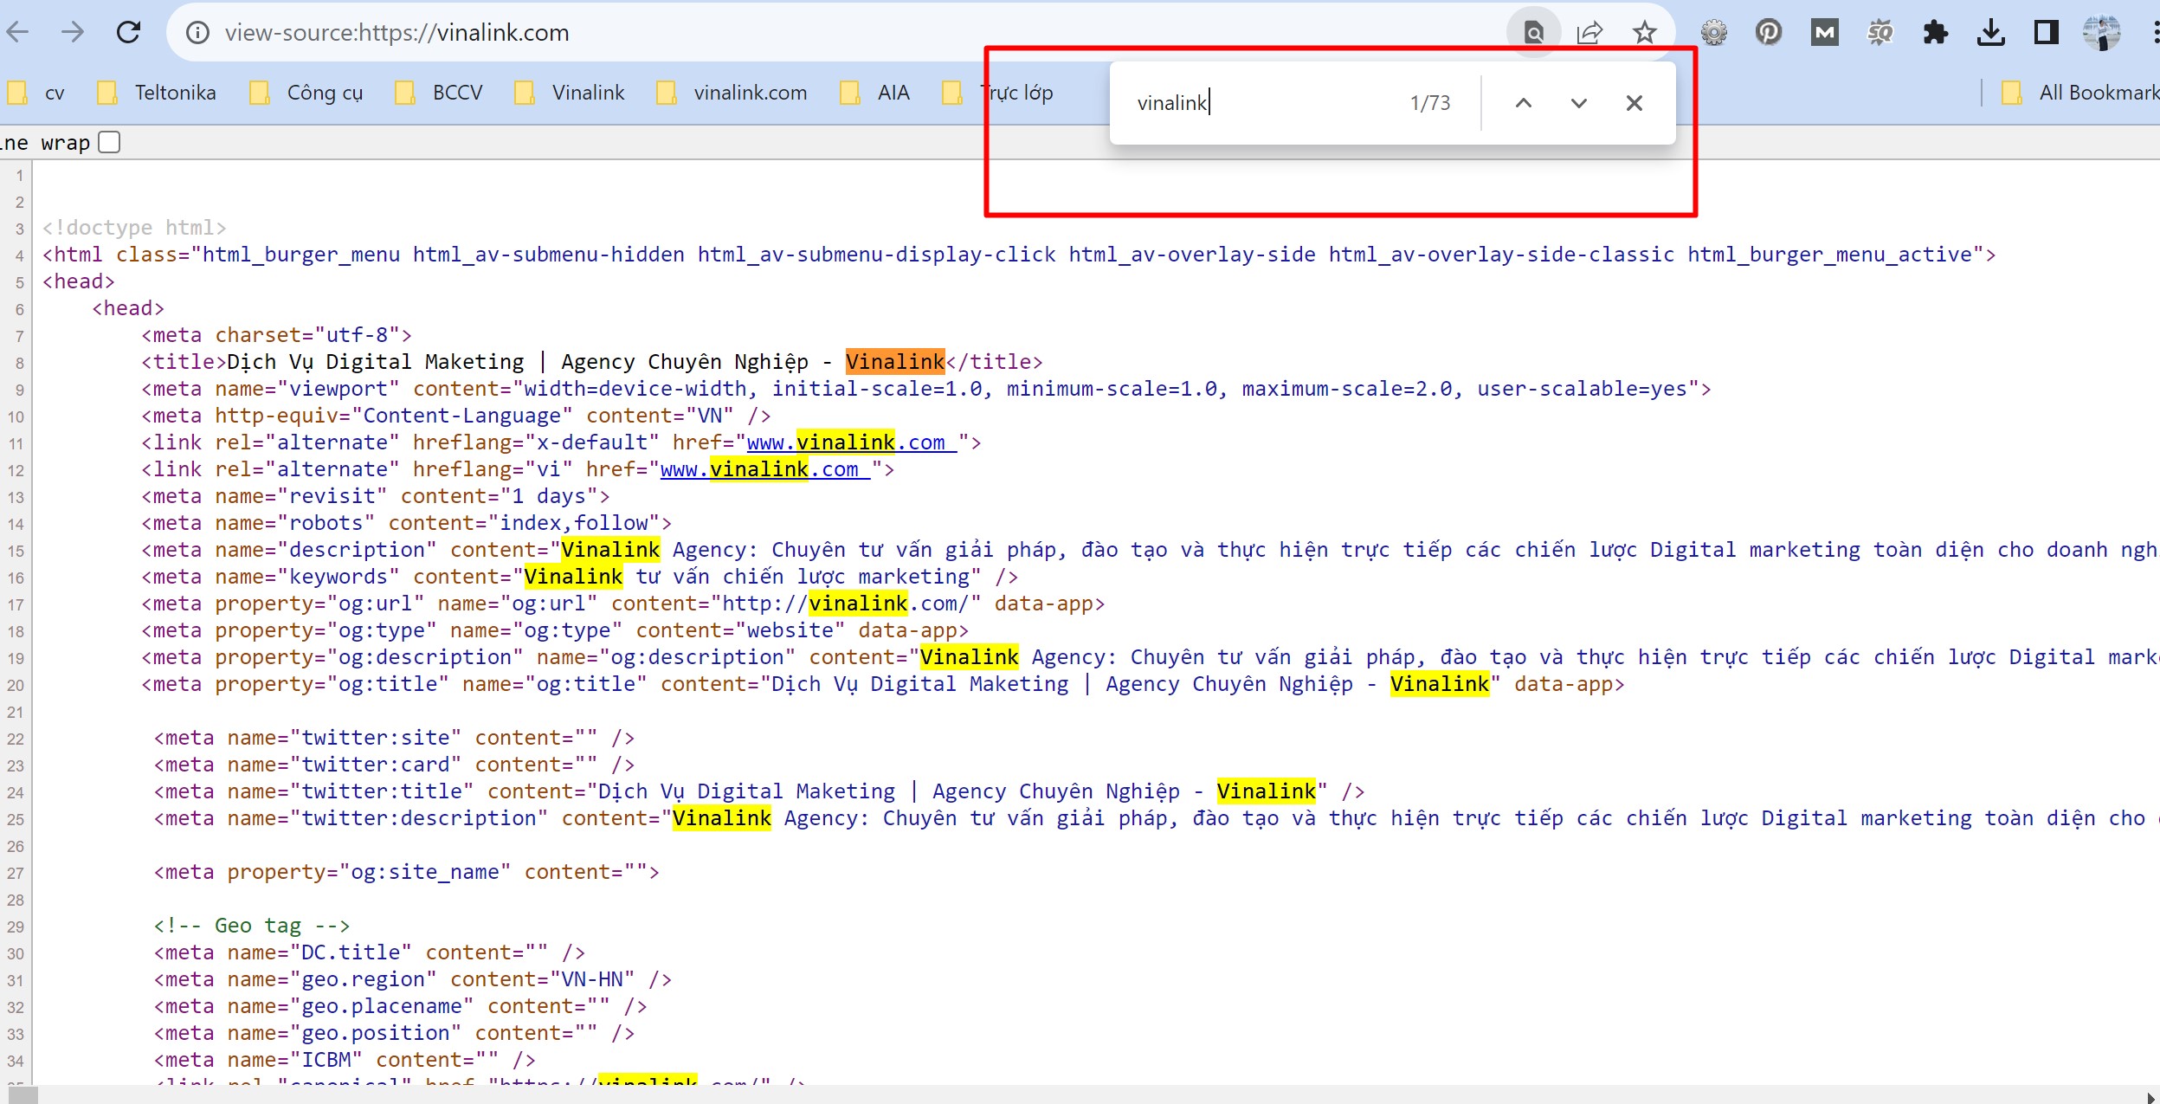Reload the page with the refresh icon
Viewport: 2160px width, 1104px height.
click(129, 33)
